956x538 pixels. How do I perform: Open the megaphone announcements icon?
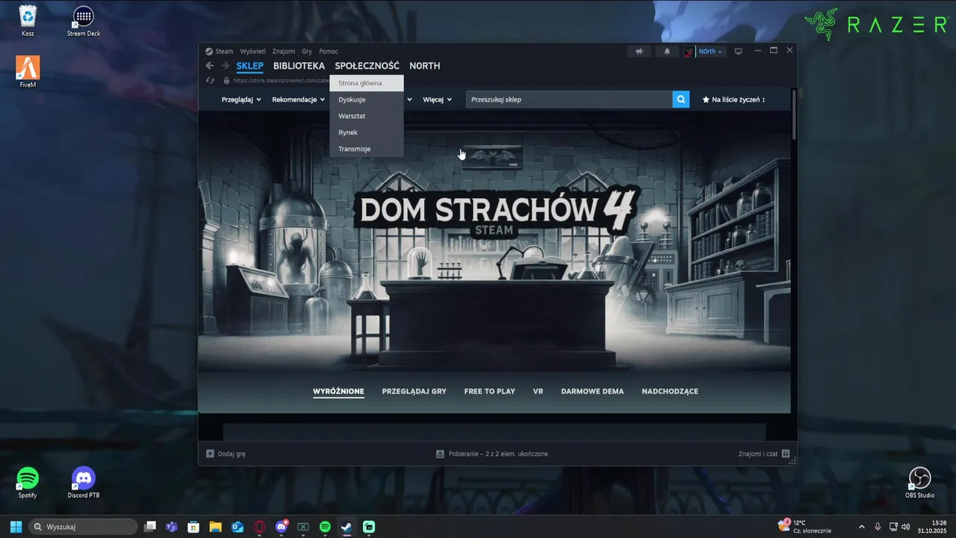tap(639, 52)
